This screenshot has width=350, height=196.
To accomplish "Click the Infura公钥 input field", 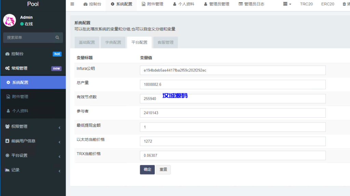I will point(232,70).
